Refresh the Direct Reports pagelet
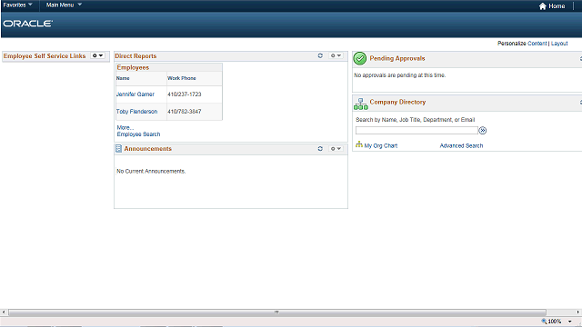Viewport: 582px width, 327px height. (320, 55)
